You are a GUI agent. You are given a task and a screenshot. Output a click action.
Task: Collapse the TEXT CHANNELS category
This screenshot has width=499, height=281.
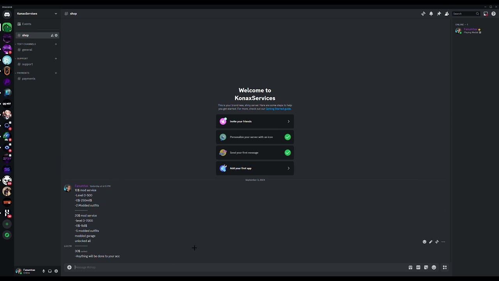[26, 44]
